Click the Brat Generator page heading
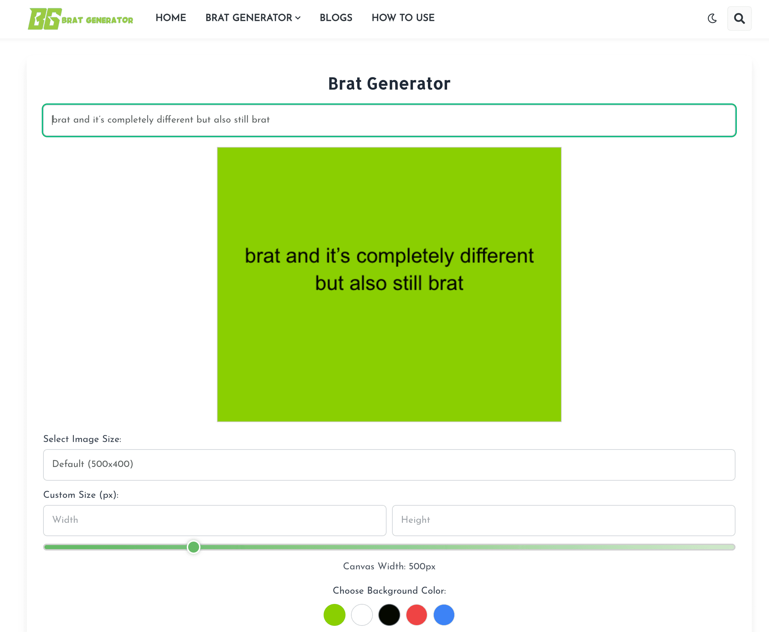Image resolution: width=769 pixels, height=632 pixels. point(389,84)
